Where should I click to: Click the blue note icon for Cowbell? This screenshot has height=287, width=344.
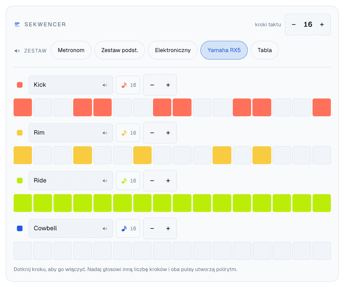tap(124, 229)
